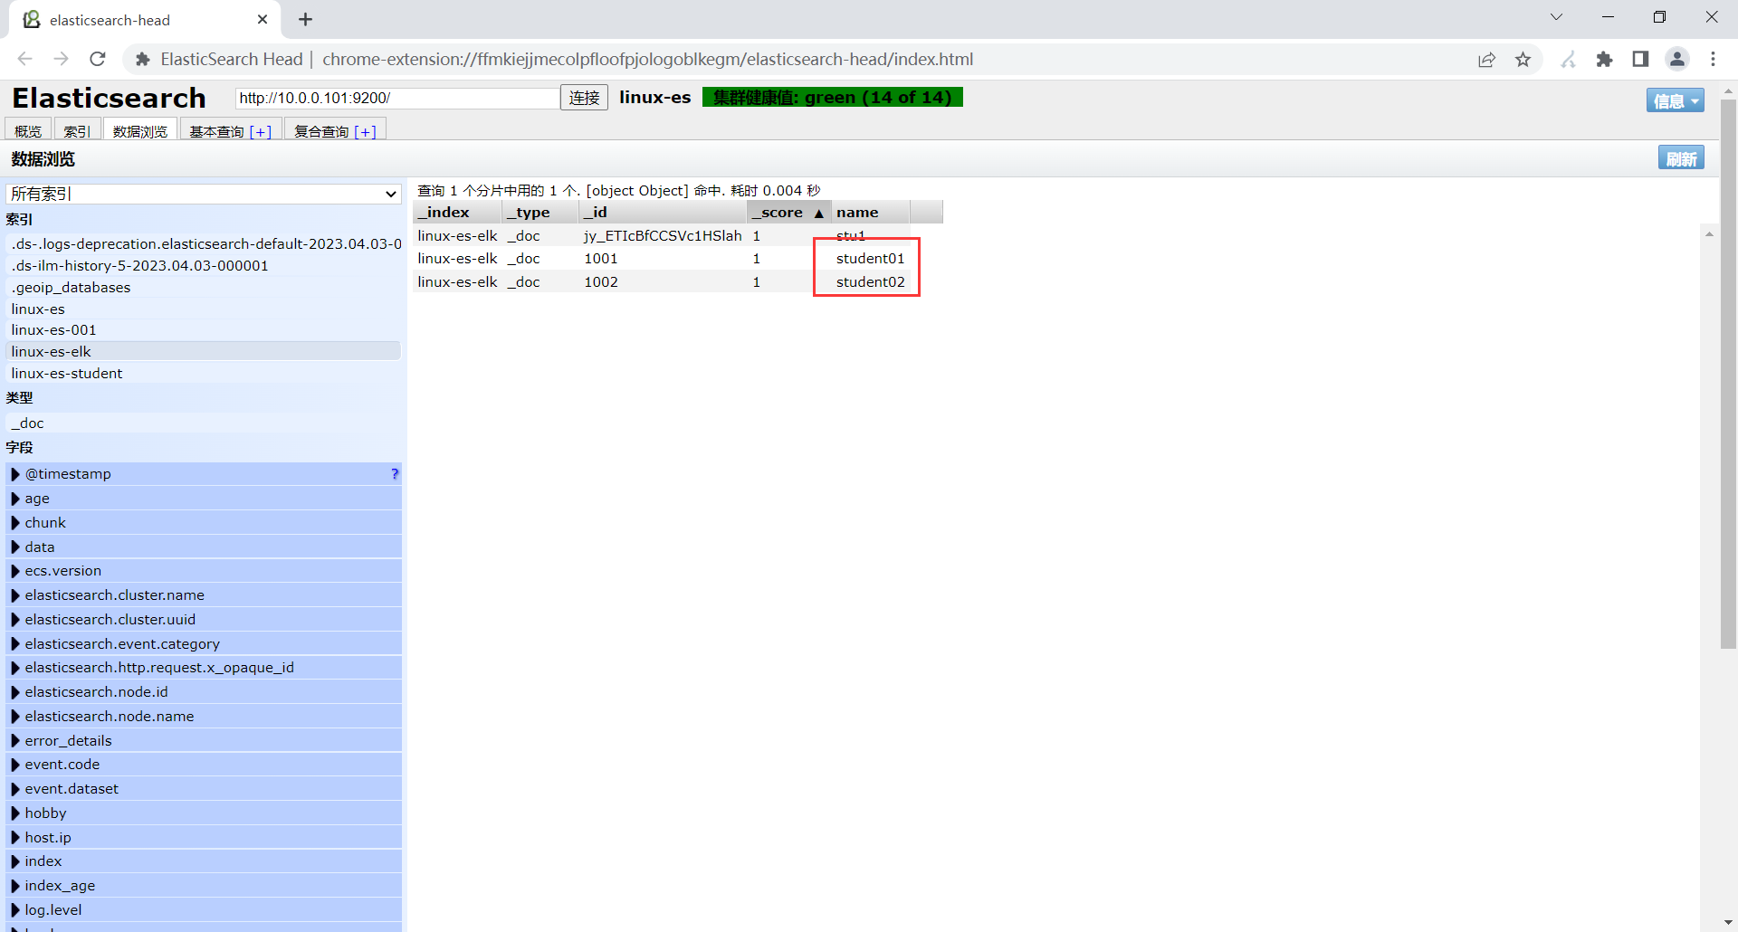Open the 信息 dropdown button
The image size is (1738, 932).
(x=1675, y=100)
